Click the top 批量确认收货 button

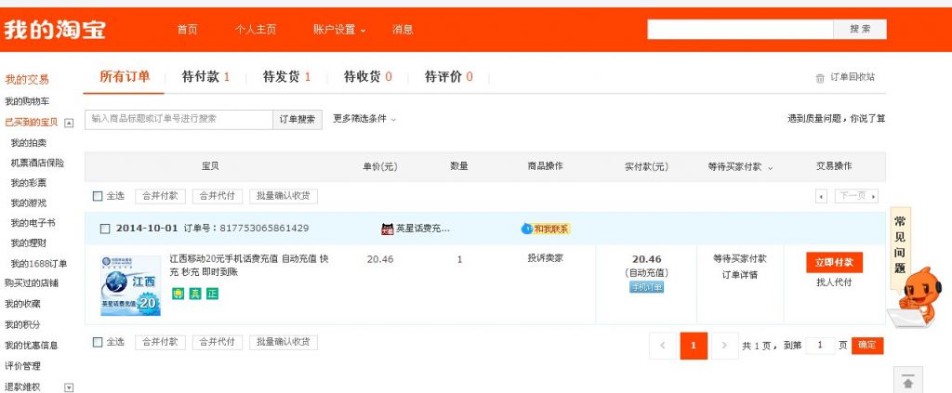[x=283, y=196]
